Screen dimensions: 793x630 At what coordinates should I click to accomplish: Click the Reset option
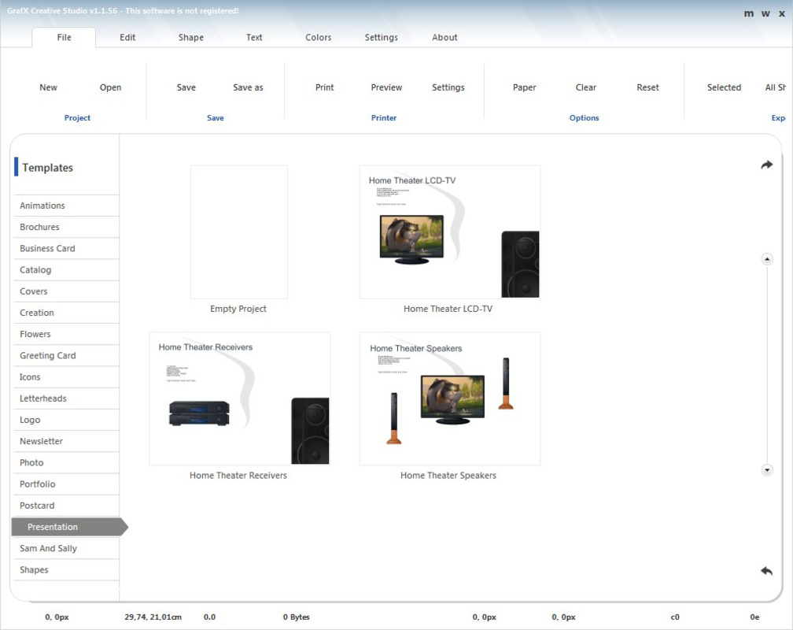point(648,87)
